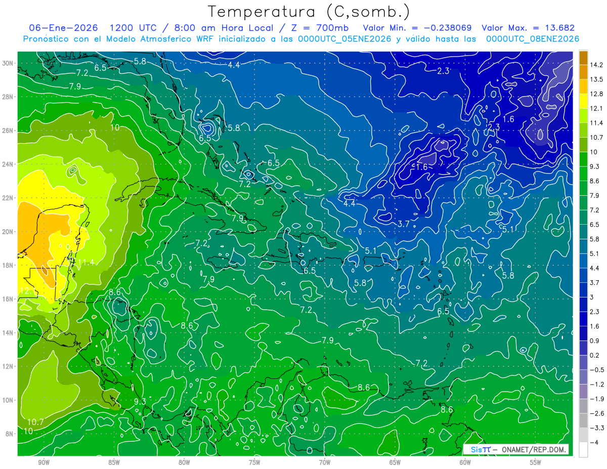
Task: Select the pressure level text "Z = 700mb"
Action: tap(320, 28)
